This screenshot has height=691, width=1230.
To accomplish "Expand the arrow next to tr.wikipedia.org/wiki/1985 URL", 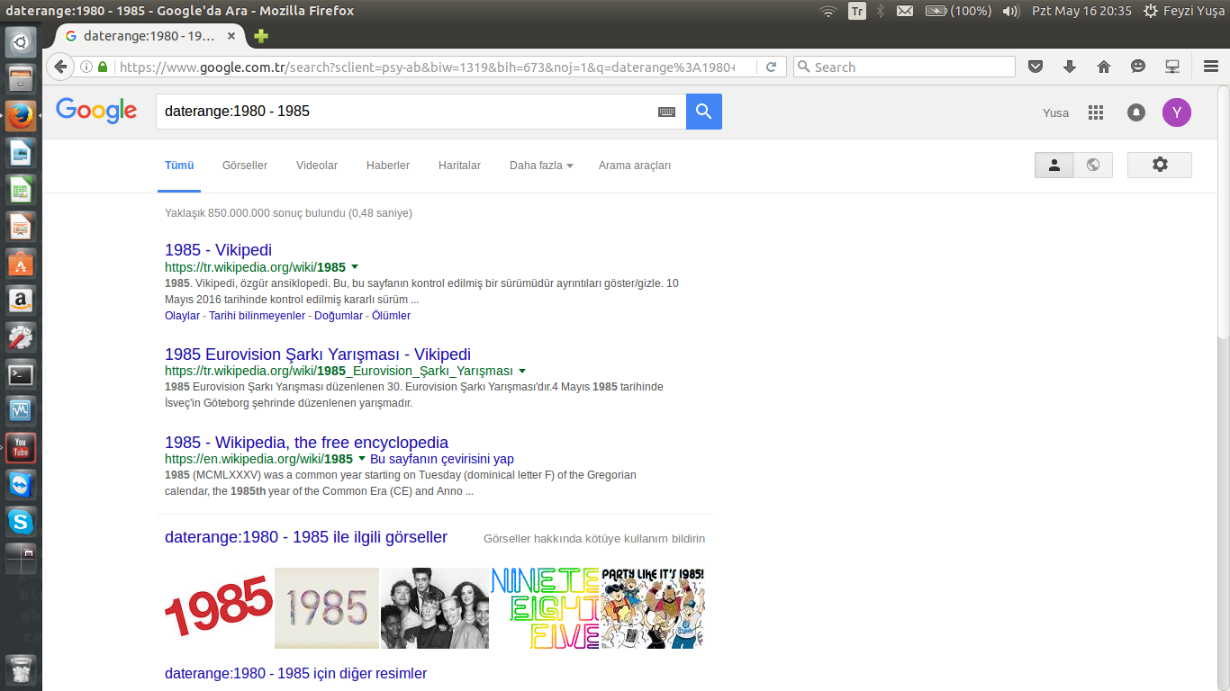I will 355,267.
